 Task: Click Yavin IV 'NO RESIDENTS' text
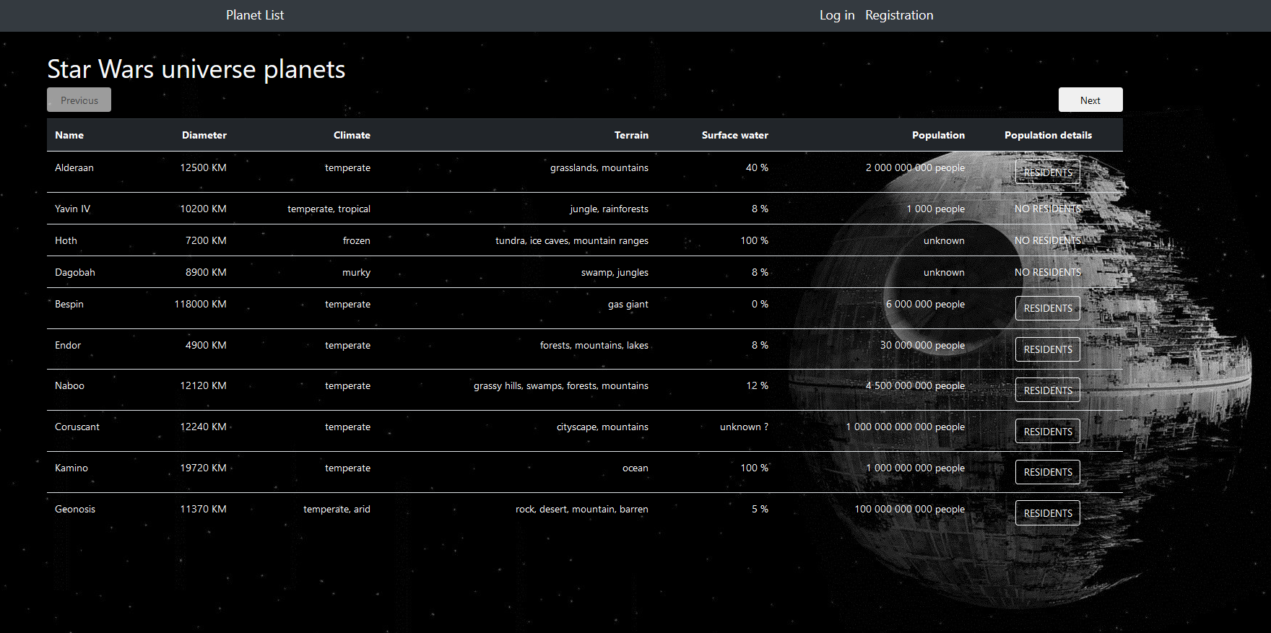tap(1047, 209)
